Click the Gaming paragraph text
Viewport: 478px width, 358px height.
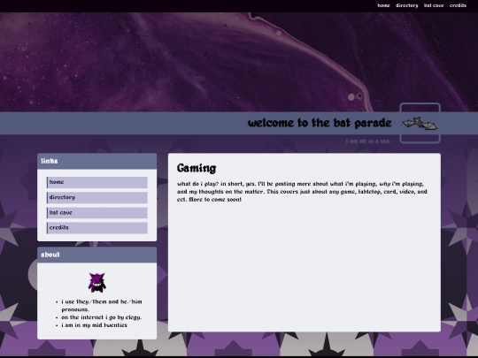302,192
